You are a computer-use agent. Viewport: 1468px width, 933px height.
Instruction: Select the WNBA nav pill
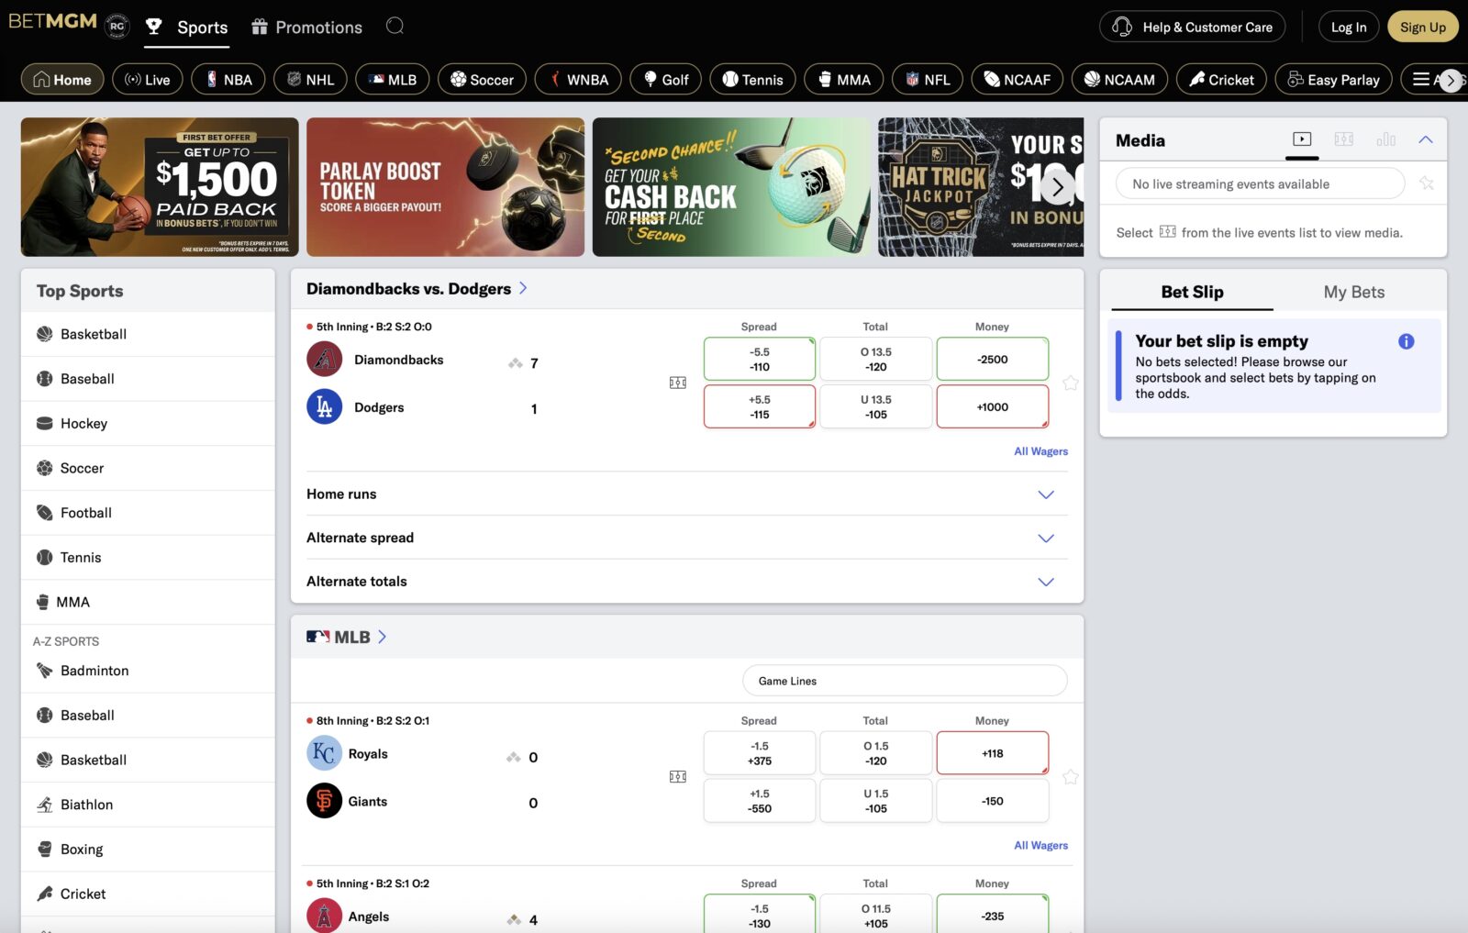(578, 80)
